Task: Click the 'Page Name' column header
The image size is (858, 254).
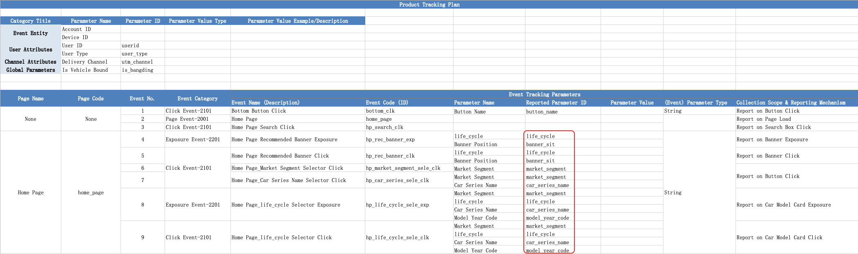Action: pyautogui.click(x=31, y=98)
